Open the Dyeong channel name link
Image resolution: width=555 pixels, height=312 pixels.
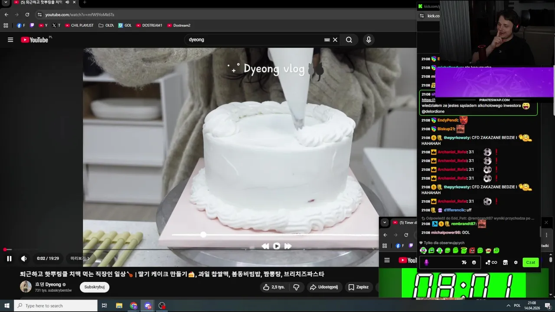48,285
